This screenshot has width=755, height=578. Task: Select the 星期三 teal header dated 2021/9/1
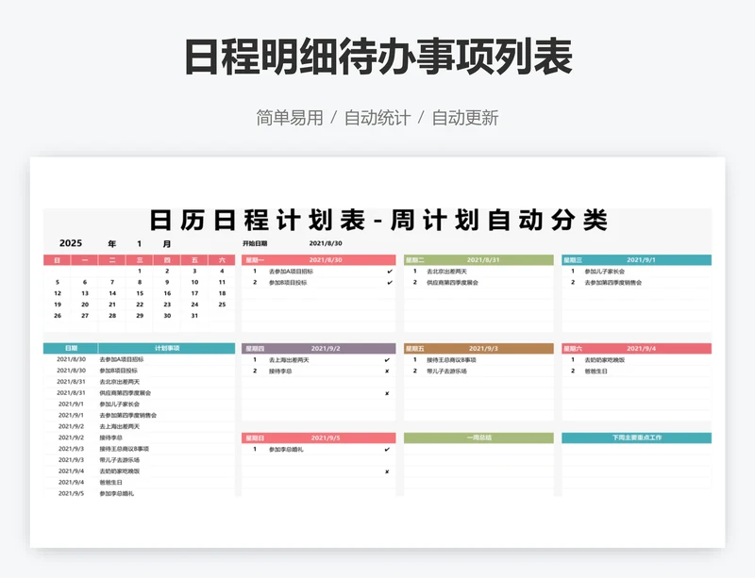pos(636,260)
